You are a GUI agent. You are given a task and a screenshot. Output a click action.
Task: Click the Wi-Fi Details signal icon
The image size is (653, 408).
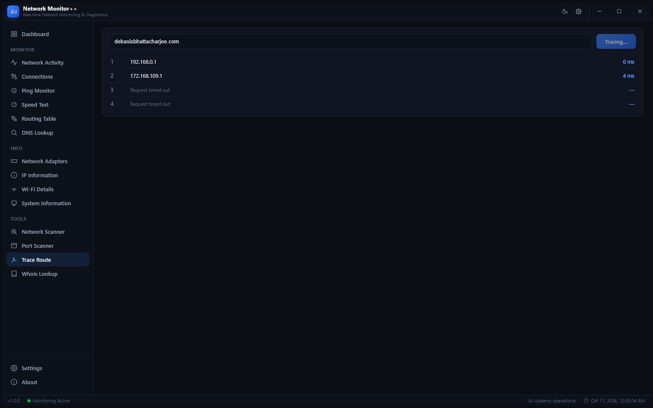pos(14,189)
